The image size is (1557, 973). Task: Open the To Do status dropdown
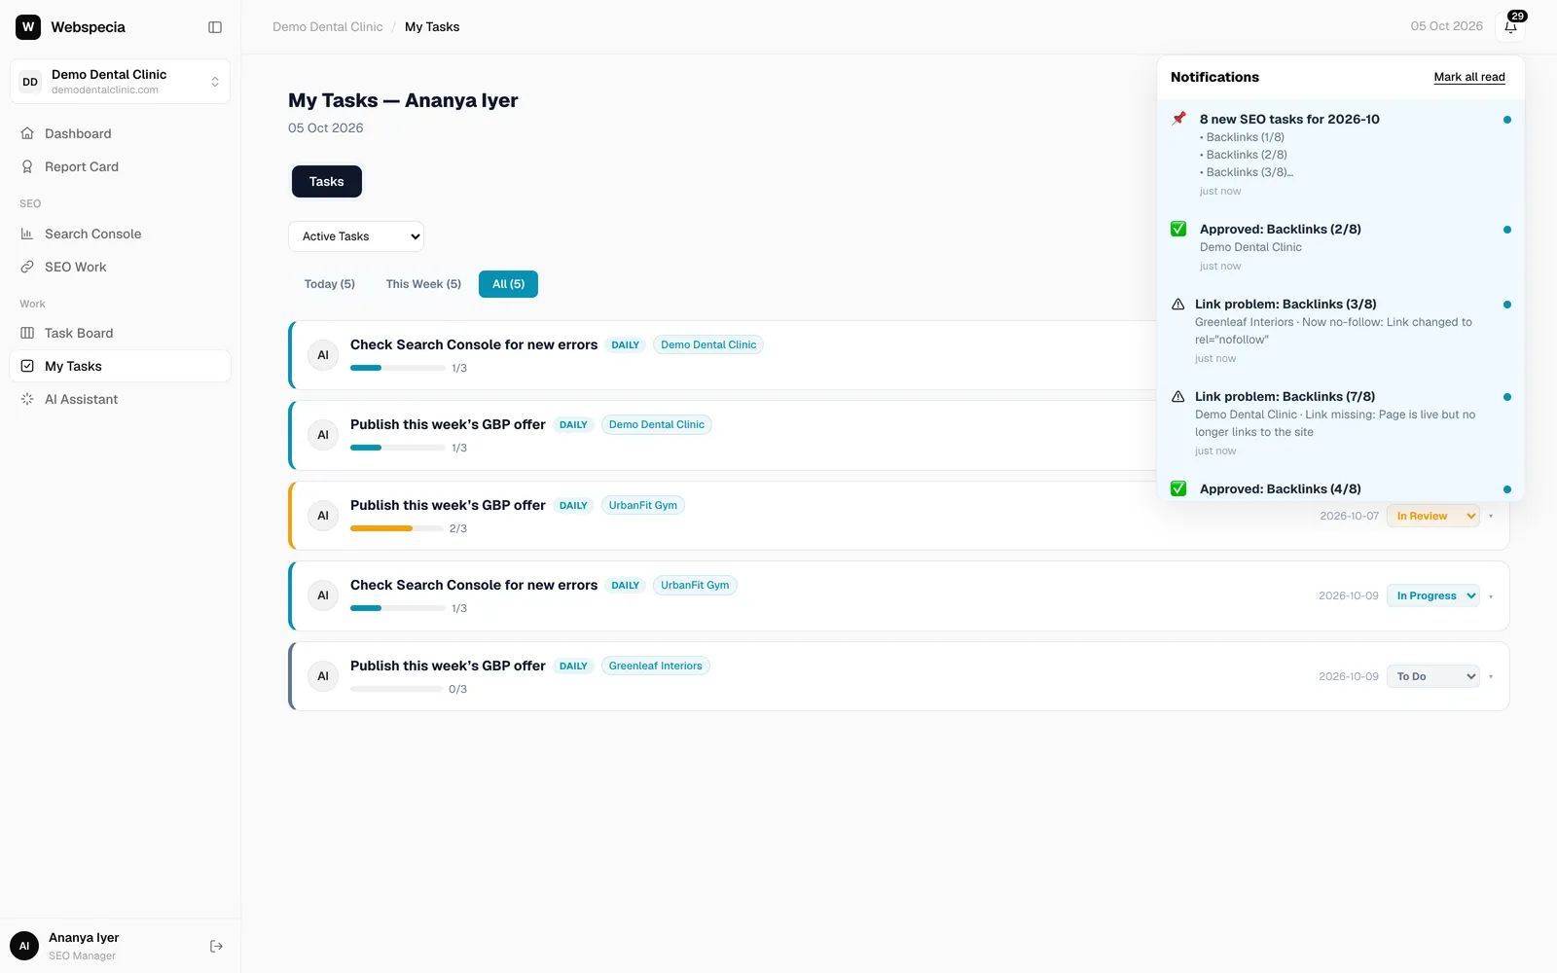click(x=1433, y=676)
